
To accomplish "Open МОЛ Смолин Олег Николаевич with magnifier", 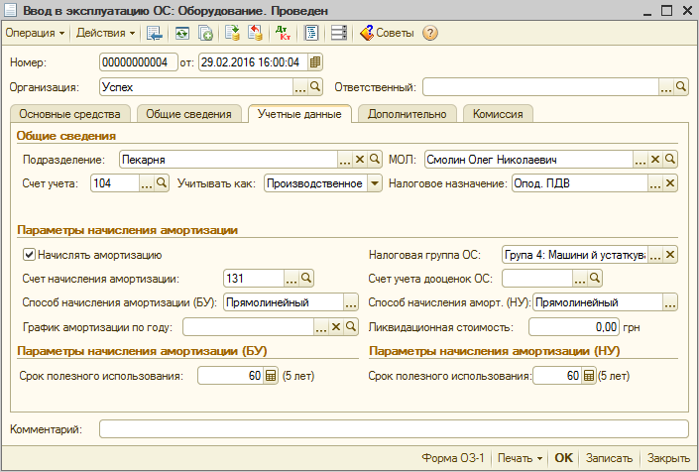I will click(x=669, y=160).
